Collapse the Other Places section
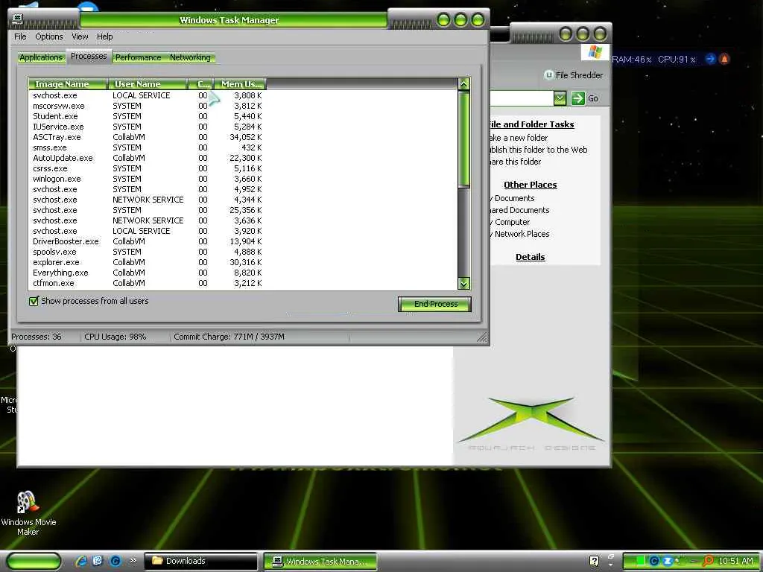 [530, 185]
